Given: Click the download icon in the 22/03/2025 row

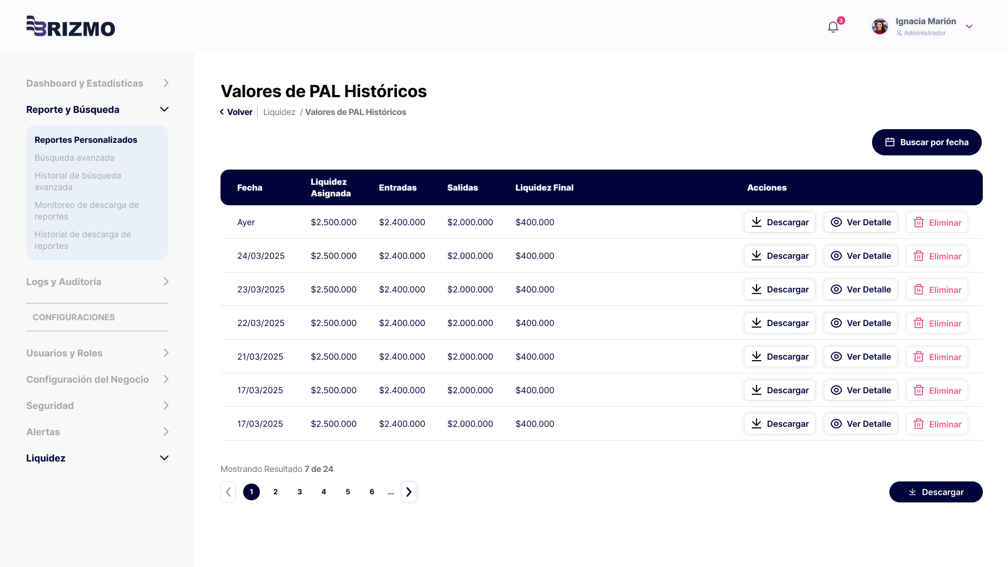Looking at the screenshot, I should [757, 323].
